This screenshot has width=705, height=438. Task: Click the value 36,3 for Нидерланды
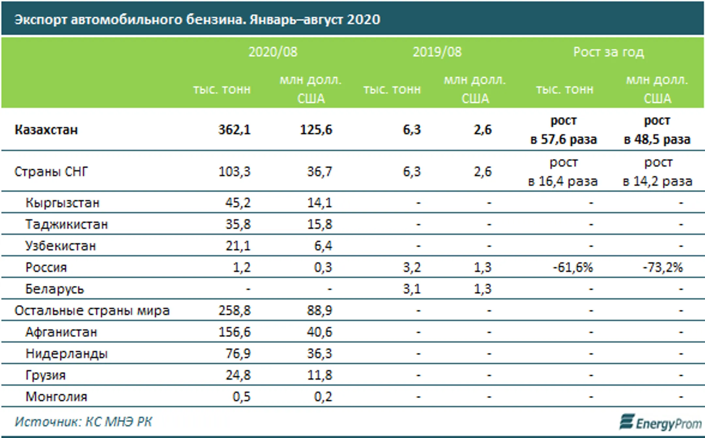tap(320, 353)
